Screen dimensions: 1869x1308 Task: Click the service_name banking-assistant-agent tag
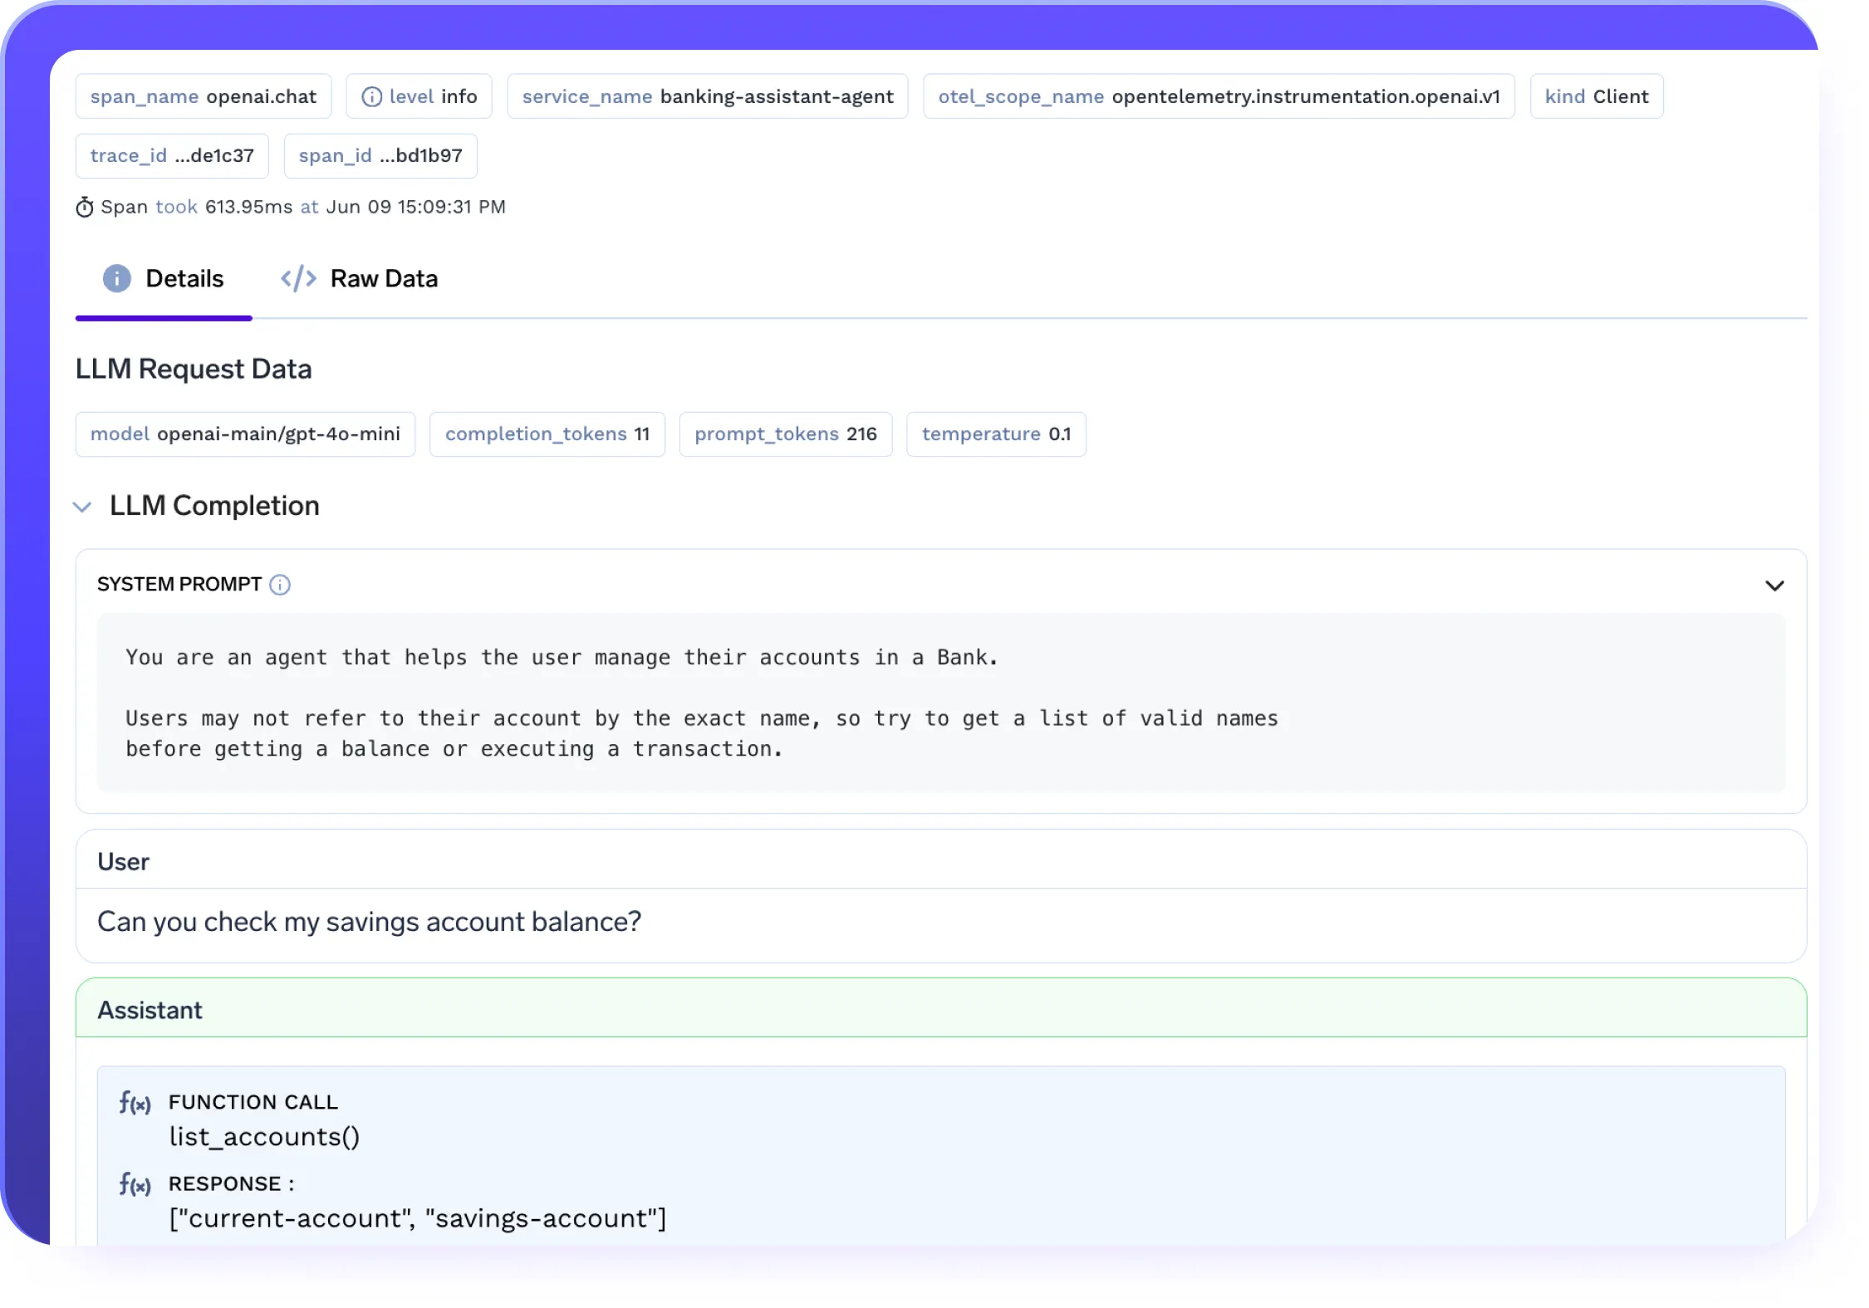point(708,96)
